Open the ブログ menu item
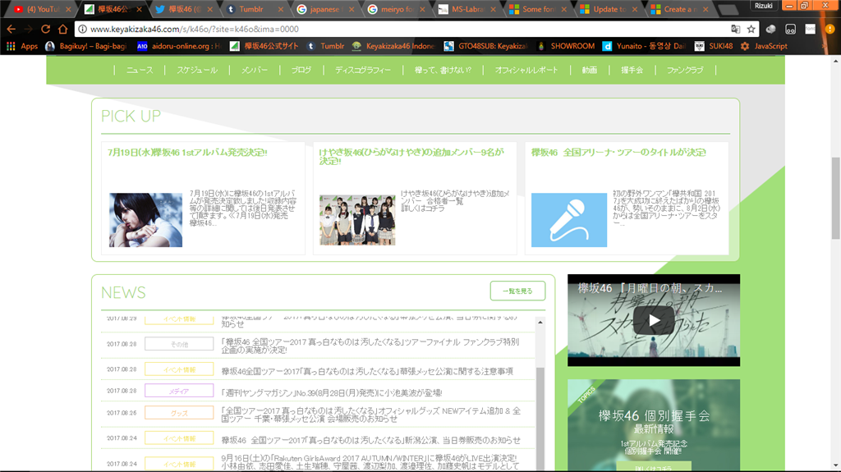Screen dimensions: 841x472 pyautogui.click(x=301, y=70)
